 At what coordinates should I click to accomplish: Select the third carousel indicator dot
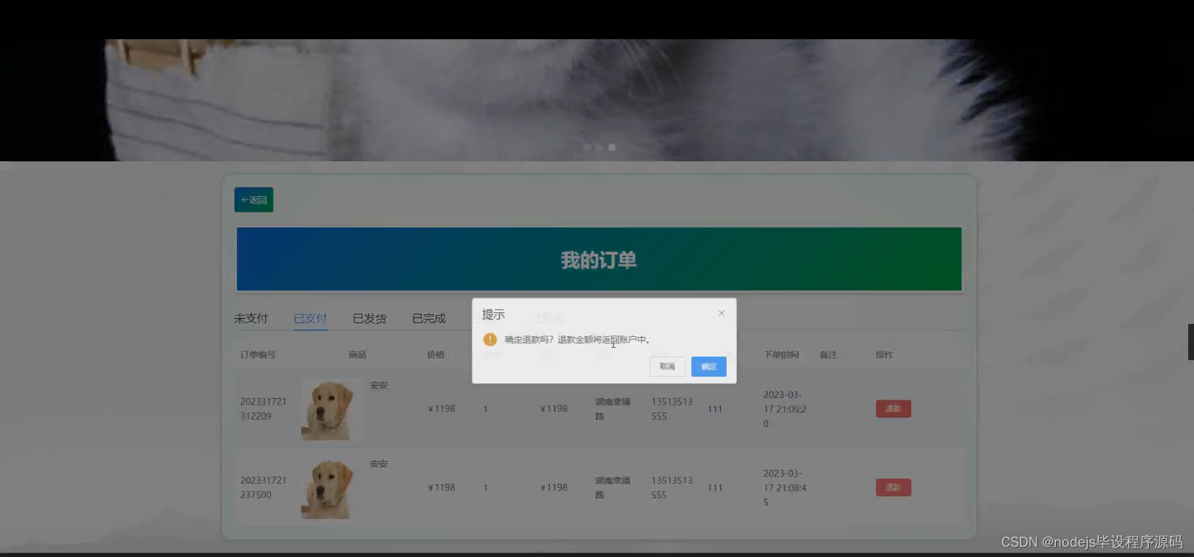612,147
